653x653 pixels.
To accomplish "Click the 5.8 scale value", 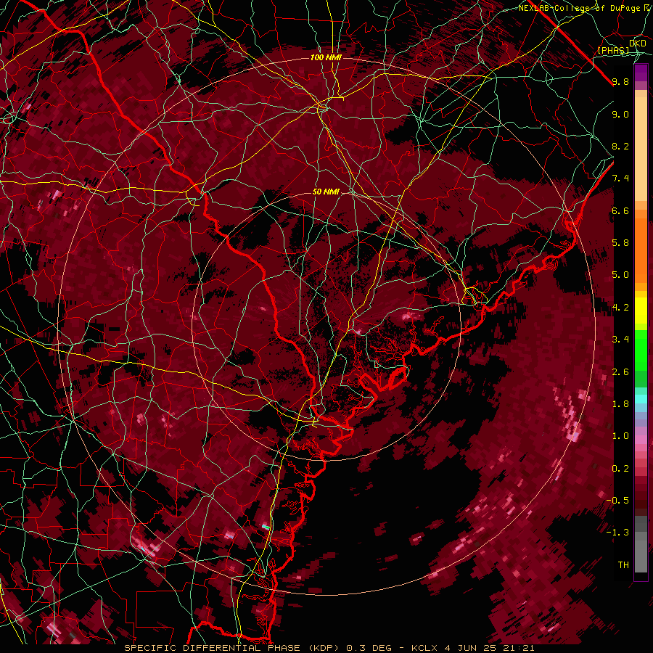I will [x=620, y=243].
